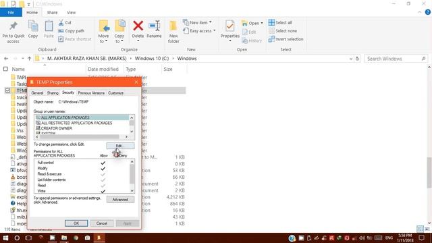Select the TAPI folder
Viewport: 432px width, 243px height.
click(21, 77)
